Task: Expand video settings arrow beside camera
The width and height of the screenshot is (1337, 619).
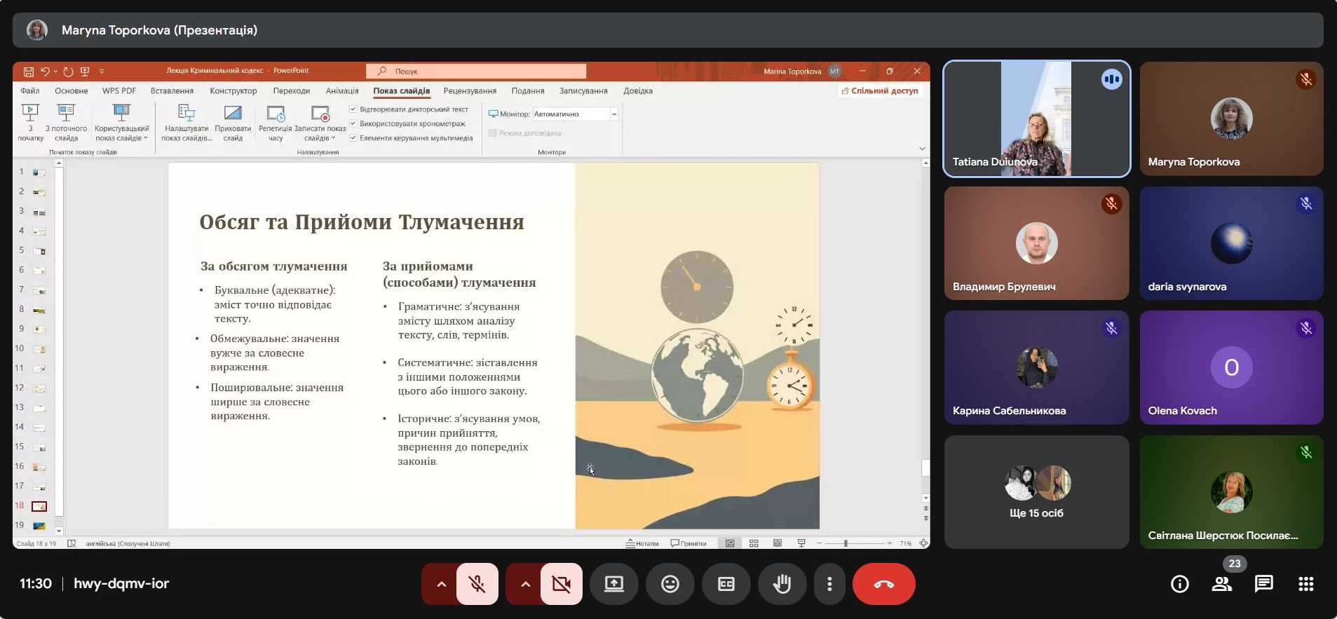Action: coord(525,584)
